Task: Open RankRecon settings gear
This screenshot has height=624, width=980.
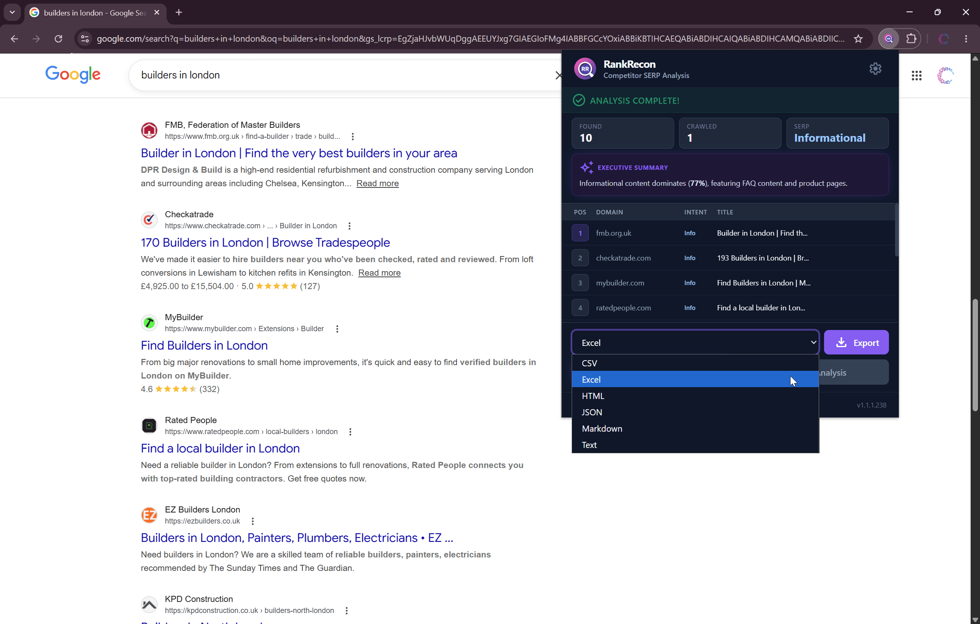Action: click(x=875, y=69)
